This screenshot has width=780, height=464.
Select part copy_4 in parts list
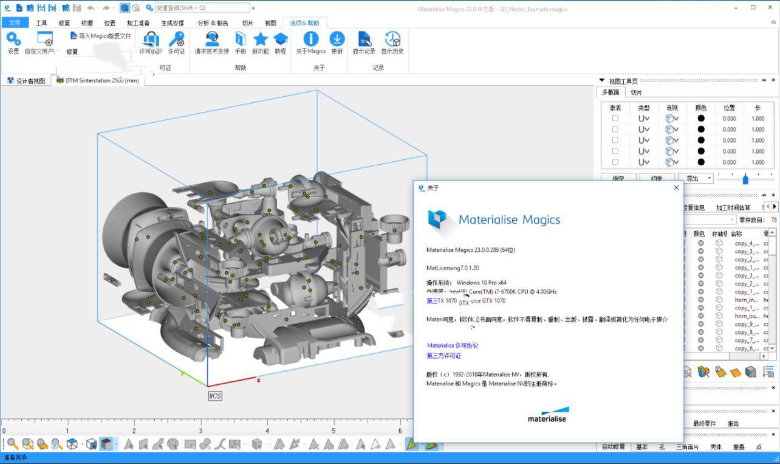pos(747,243)
